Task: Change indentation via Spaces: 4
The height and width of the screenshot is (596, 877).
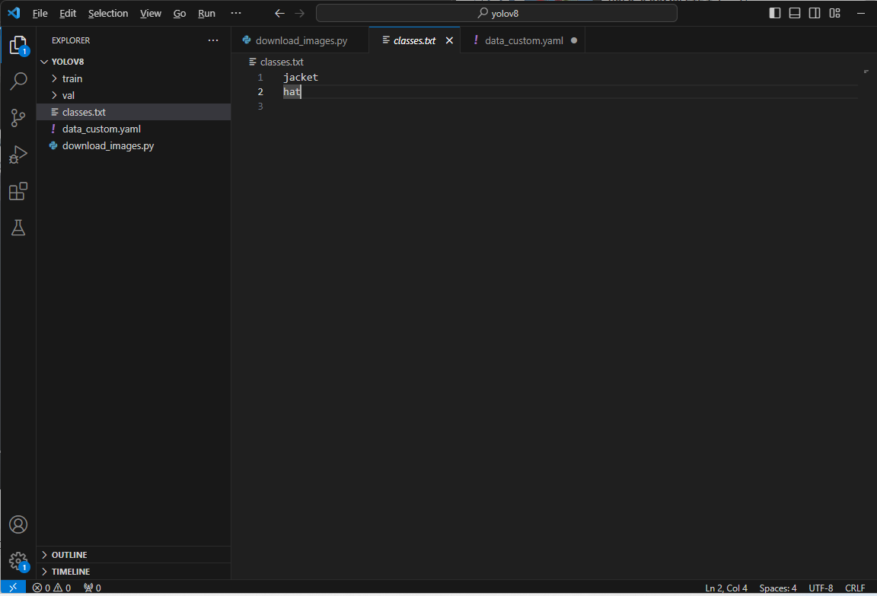Action: pos(777,588)
